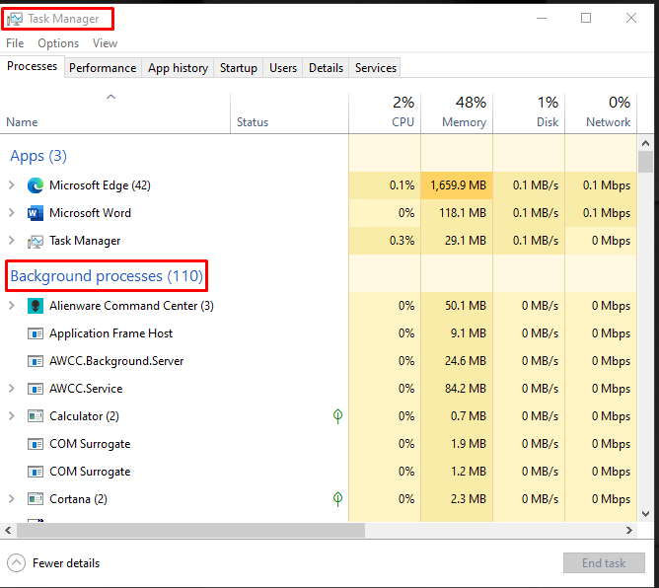The height and width of the screenshot is (588, 659).
Task: Click the 24.6 MB memory cell
Action: click(x=457, y=361)
